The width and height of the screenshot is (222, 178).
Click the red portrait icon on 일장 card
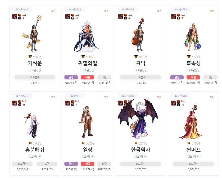(67, 103)
